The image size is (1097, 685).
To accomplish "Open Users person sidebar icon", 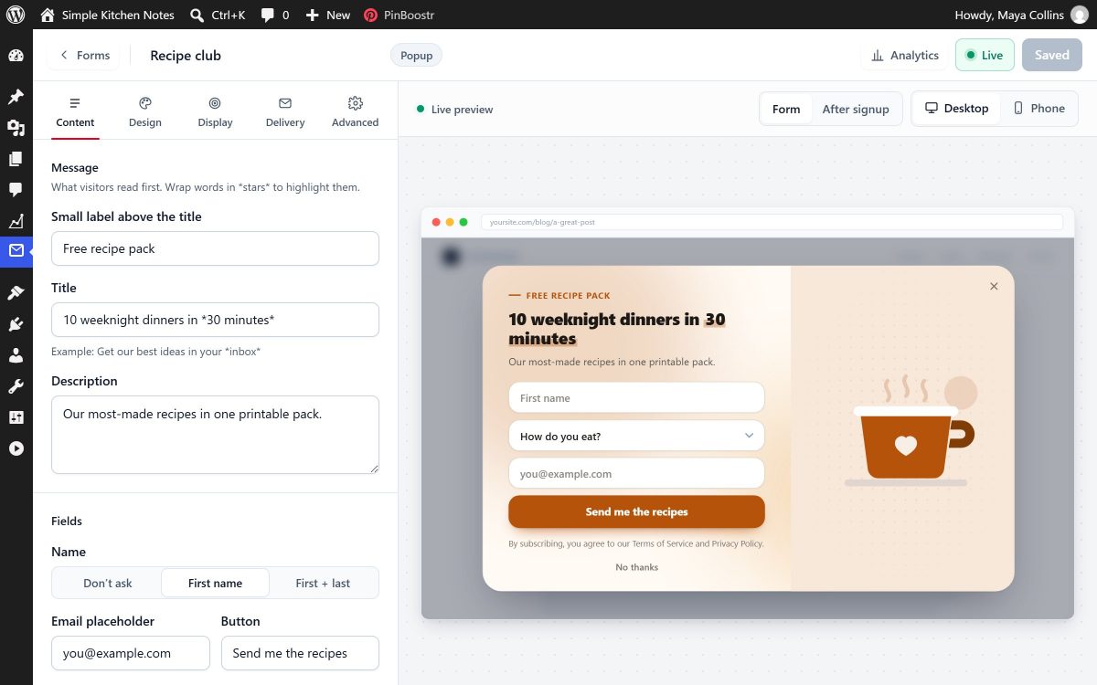I will point(16,355).
